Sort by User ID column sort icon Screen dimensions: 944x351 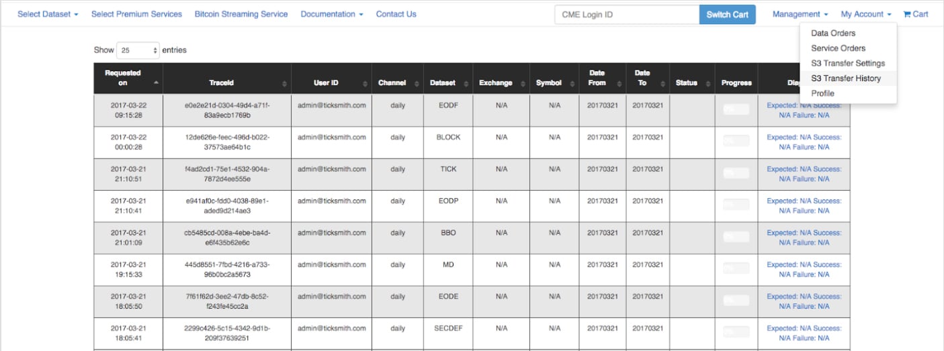click(x=365, y=83)
